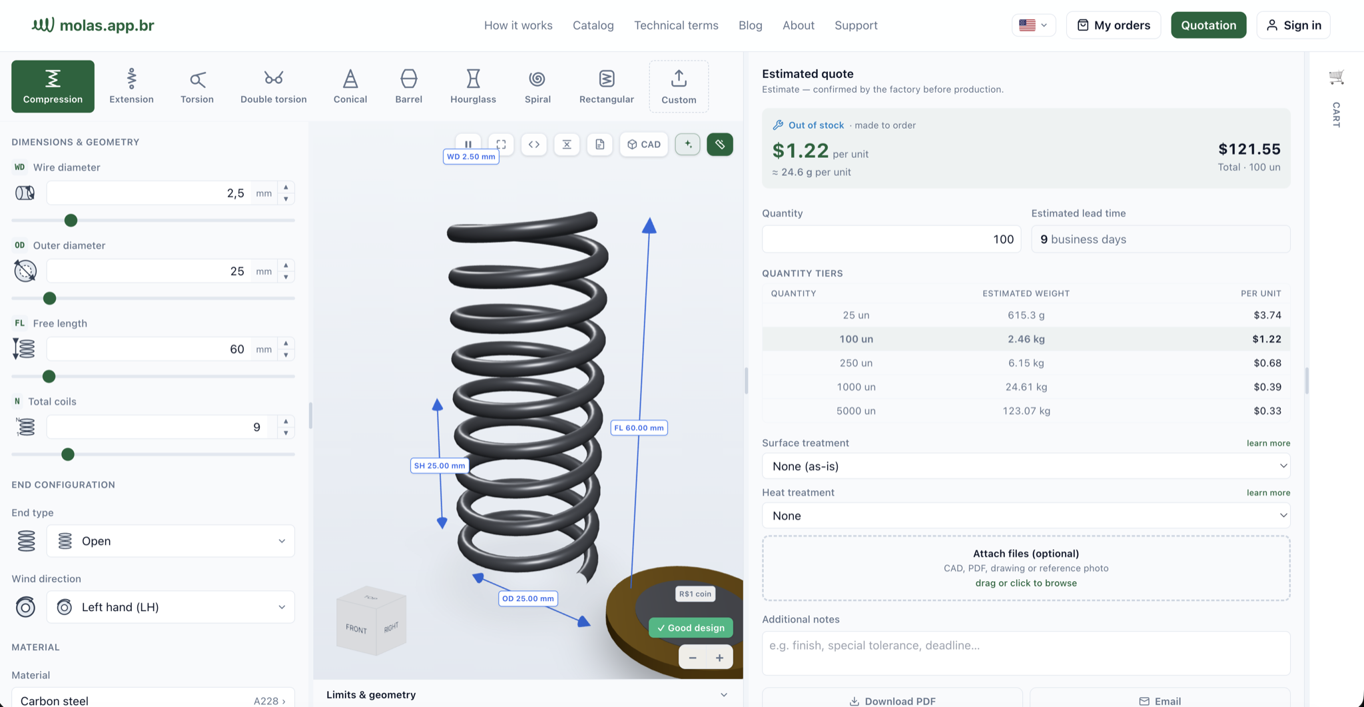Image resolution: width=1364 pixels, height=707 pixels.
Task: Select the 250 un quantity tier
Action: pyautogui.click(x=1026, y=363)
